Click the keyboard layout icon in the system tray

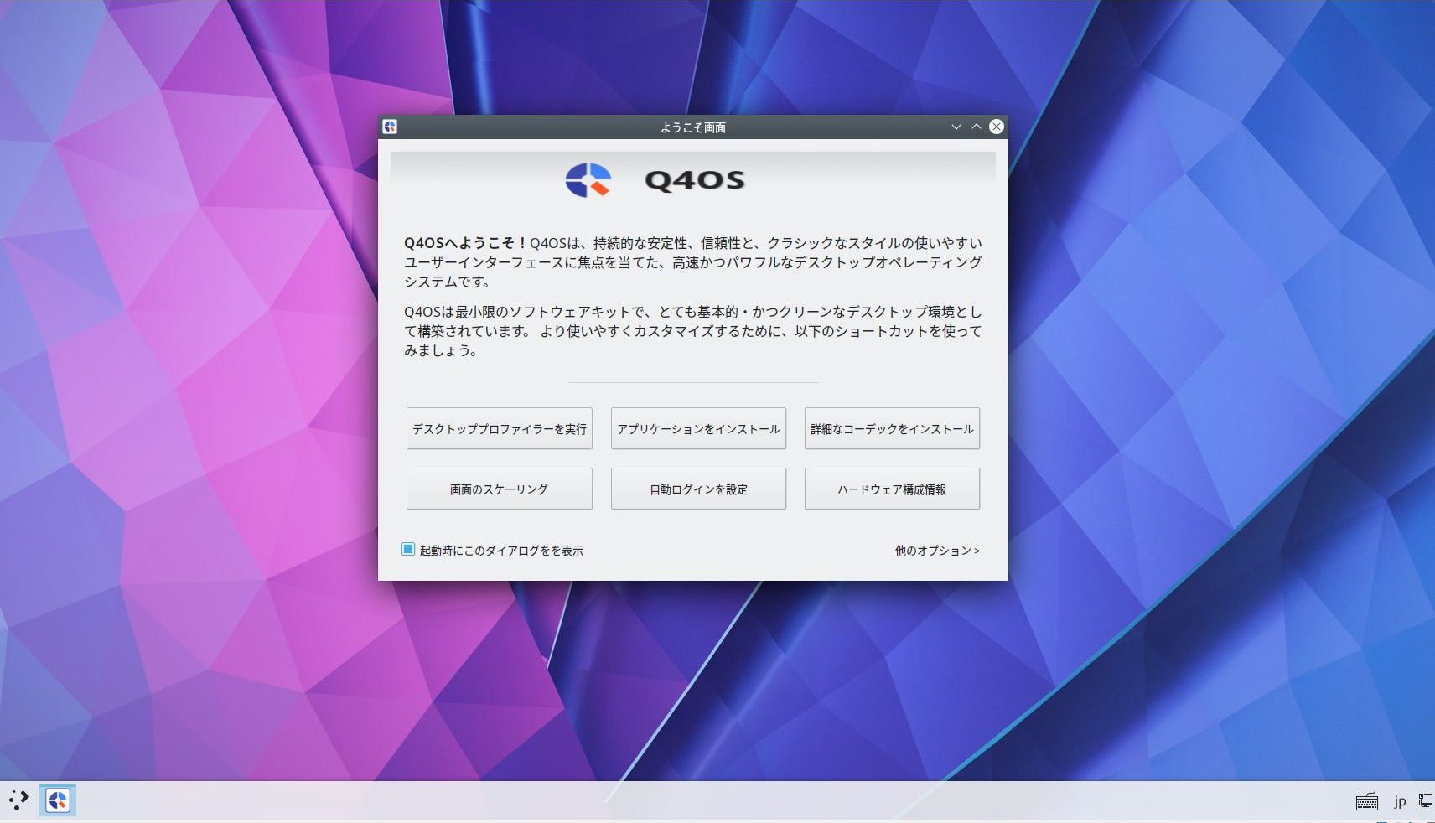(1367, 802)
